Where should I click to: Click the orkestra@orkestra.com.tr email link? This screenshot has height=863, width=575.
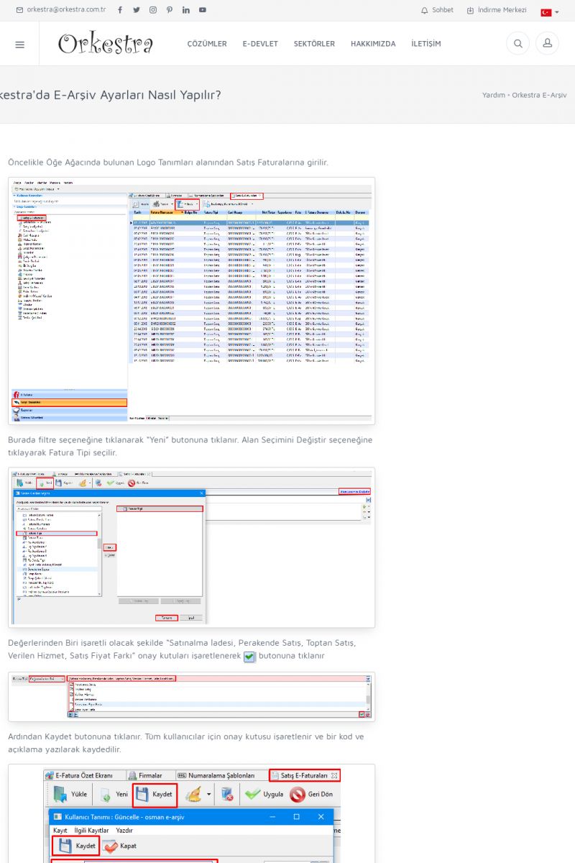point(61,10)
